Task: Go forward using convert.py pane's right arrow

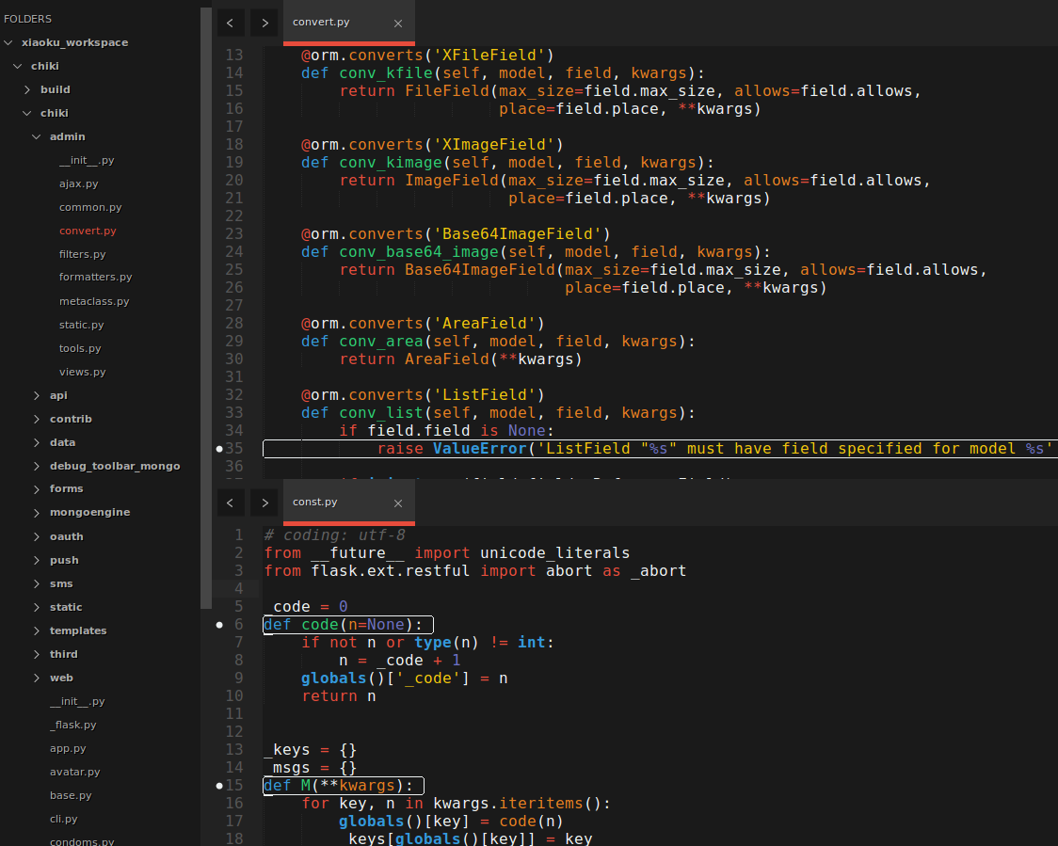Action: pyautogui.click(x=264, y=23)
